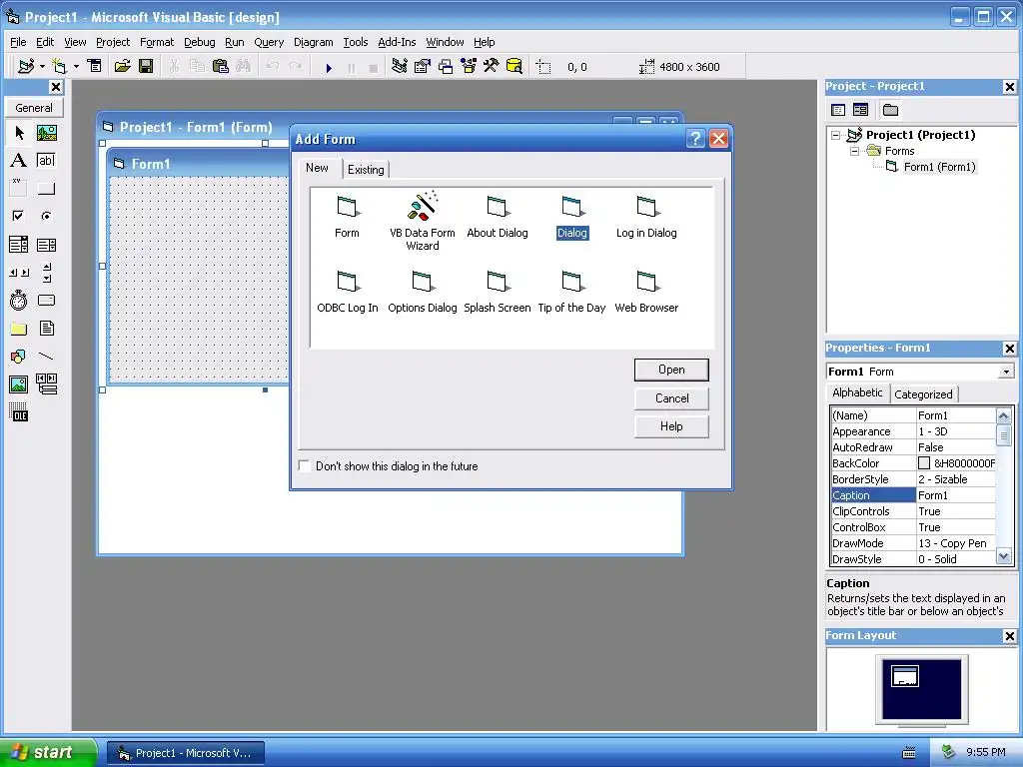Click Cancel button in Add Form dialog
Image resolution: width=1023 pixels, height=767 pixels.
point(671,398)
